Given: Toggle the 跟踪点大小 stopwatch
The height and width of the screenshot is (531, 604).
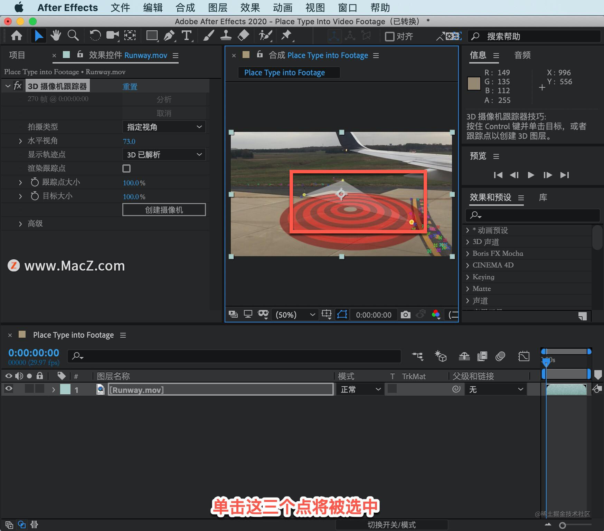Looking at the screenshot, I should tap(35, 182).
